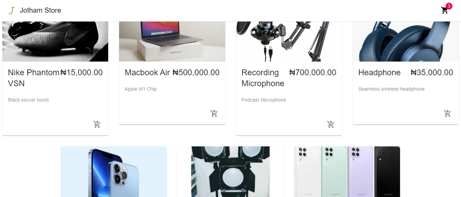Add Headphone to cart
The height and width of the screenshot is (197, 461).
[x=447, y=113]
